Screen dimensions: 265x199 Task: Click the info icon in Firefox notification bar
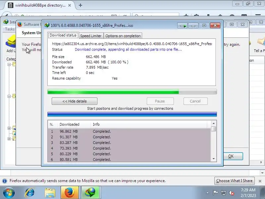click(5, 181)
